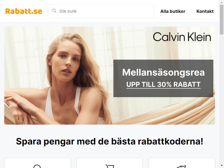Open the Kontakt page

(205, 11)
